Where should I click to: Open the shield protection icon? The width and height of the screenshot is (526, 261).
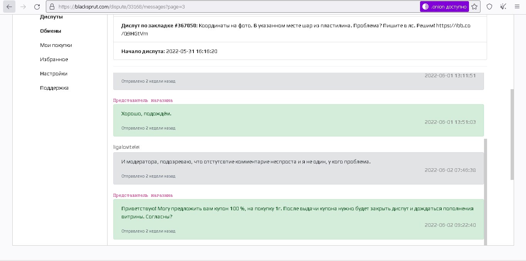(x=489, y=7)
